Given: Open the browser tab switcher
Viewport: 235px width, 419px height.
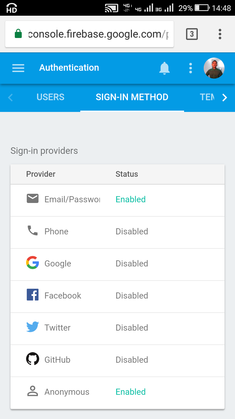Looking at the screenshot, I should (192, 34).
